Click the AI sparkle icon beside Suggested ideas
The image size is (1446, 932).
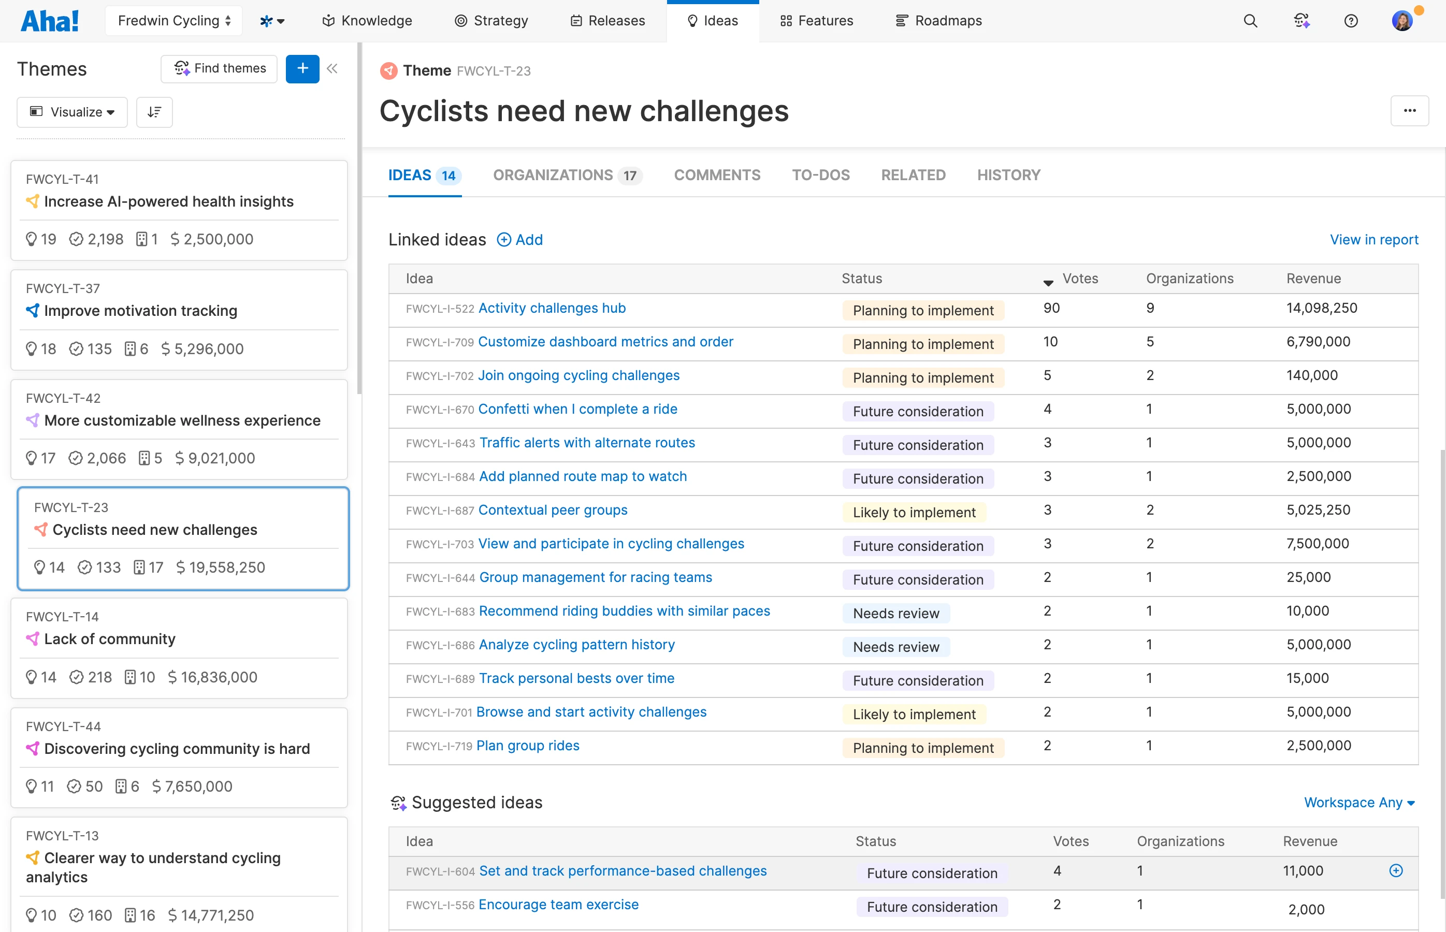pyautogui.click(x=398, y=803)
